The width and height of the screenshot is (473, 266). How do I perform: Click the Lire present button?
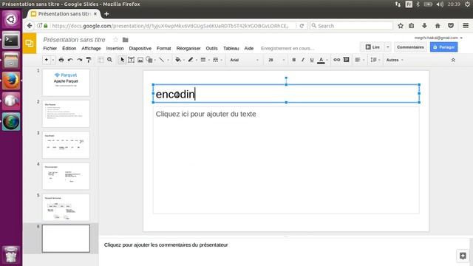coord(372,47)
